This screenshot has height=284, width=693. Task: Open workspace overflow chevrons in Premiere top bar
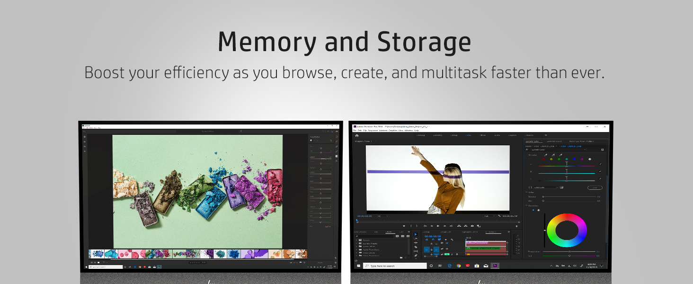click(x=545, y=135)
